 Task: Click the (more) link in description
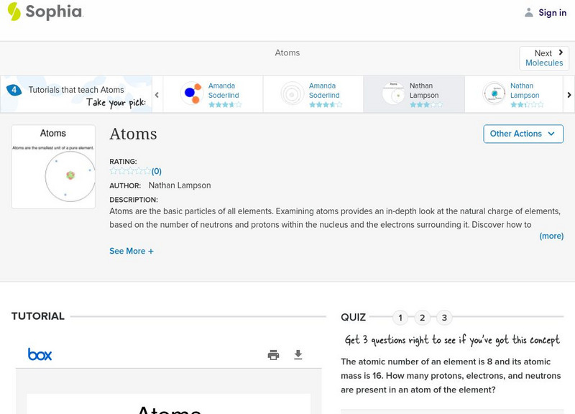551,236
